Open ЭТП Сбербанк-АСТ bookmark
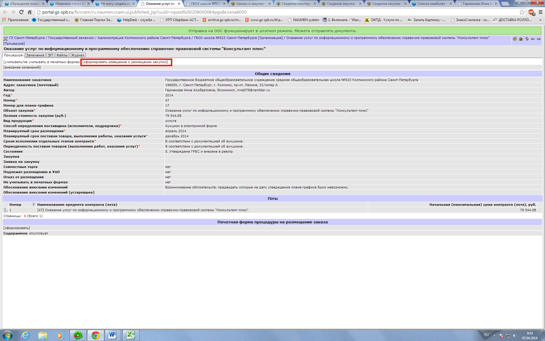Screen dimensions: 545x341 [179, 20]
